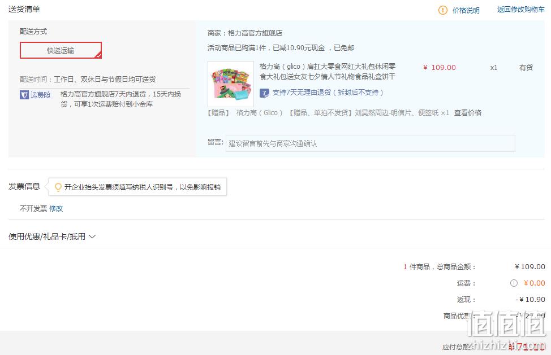Go back via 返回修改购物车 link
The height and width of the screenshot is (355, 551).
pos(521,10)
